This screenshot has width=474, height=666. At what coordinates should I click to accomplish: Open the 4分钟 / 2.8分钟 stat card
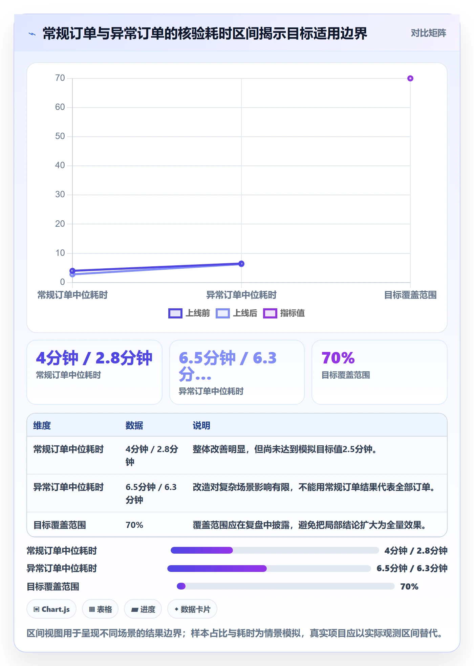click(94, 372)
